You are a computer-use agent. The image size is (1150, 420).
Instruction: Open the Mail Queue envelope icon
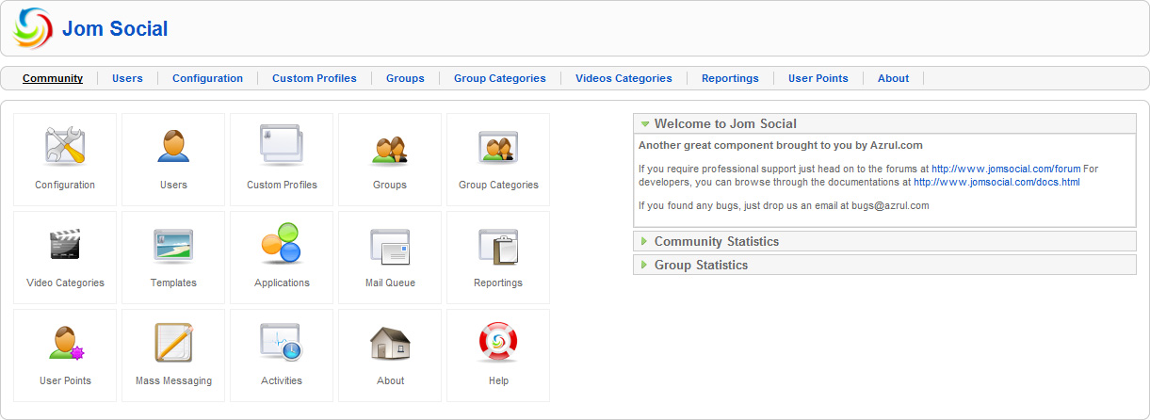click(390, 245)
